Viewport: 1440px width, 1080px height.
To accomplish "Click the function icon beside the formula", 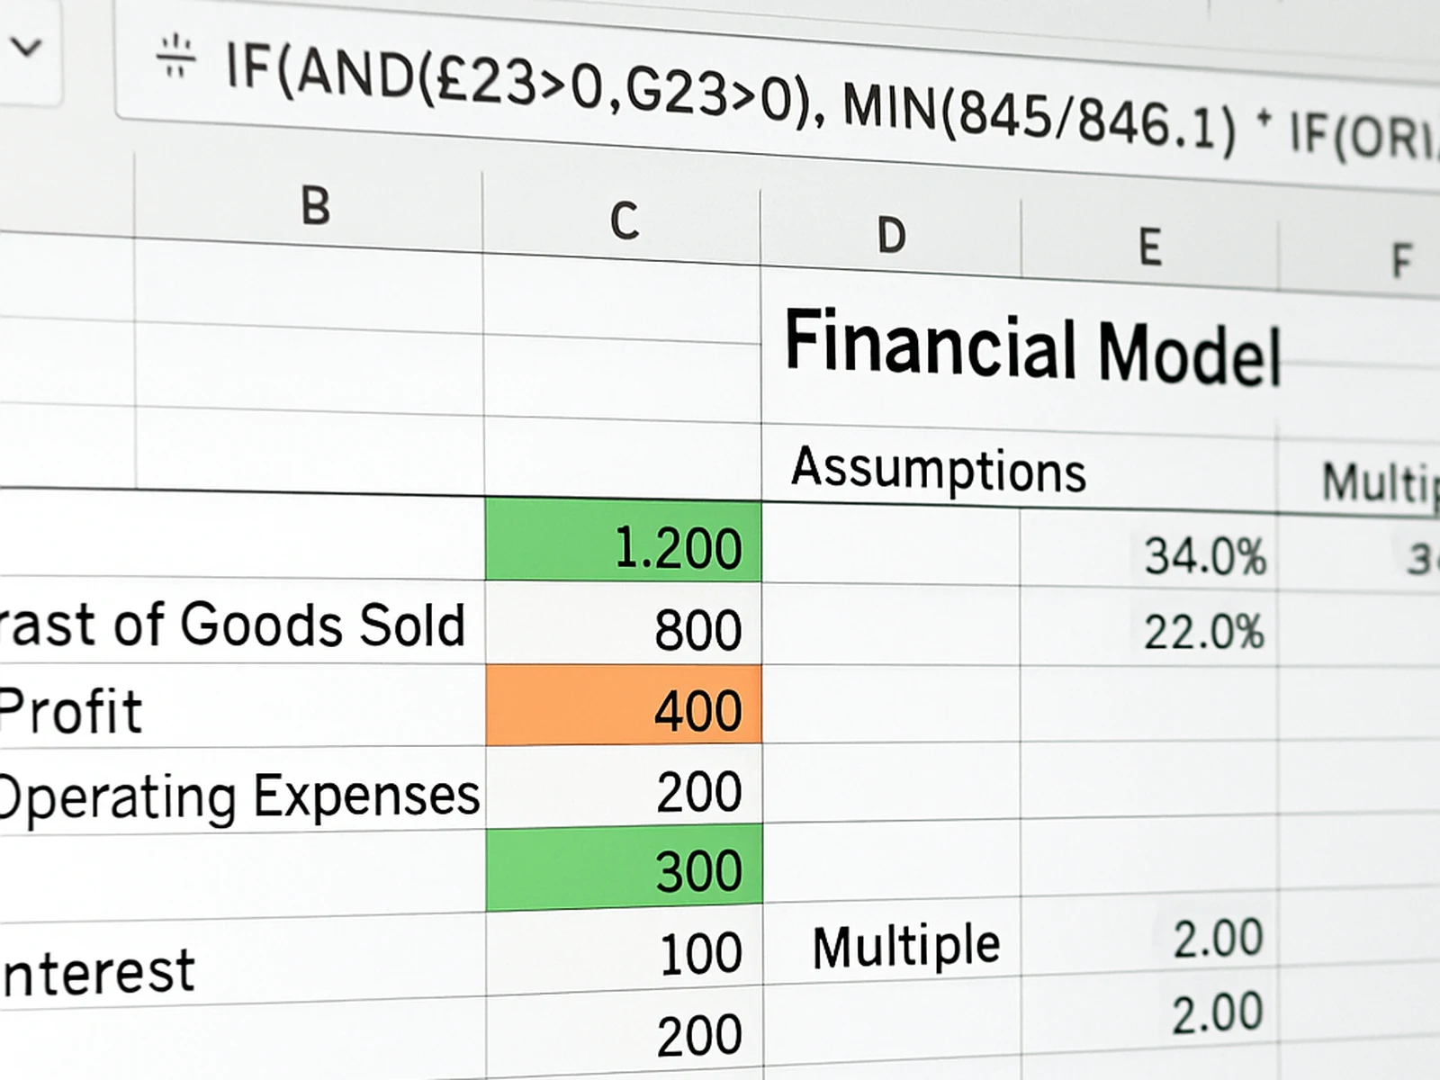I will click(175, 58).
